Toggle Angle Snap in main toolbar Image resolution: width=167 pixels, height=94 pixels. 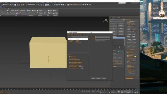click(20, 5)
